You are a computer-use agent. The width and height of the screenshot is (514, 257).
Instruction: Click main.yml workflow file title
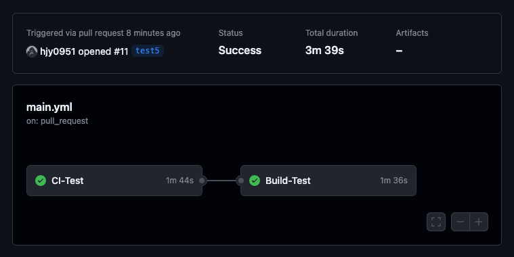(x=49, y=107)
